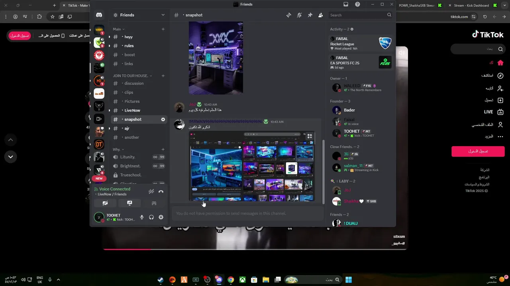Focus the Discord Search field
This screenshot has height=286, width=510.
[360, 15]
